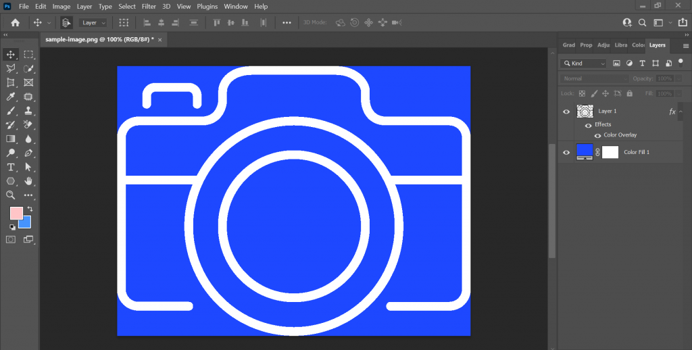Screen dimensions: 692x350
Task: Filter layers by type layers
Action: (x=642, y=64)
